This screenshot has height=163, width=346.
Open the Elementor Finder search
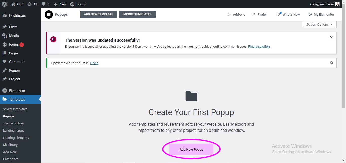click(260, 15)
